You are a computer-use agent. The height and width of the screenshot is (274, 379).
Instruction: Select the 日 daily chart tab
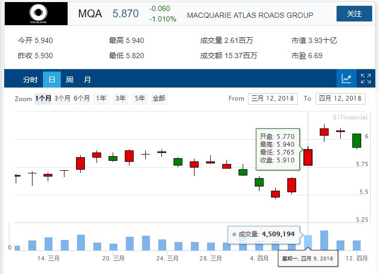[52, 80]
